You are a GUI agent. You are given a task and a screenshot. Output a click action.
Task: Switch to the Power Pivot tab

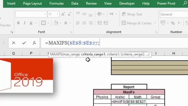pyautogui.click(x=166, y=4)
